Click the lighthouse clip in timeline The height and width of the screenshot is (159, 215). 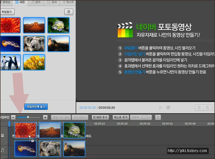click(x=74, y=148)
